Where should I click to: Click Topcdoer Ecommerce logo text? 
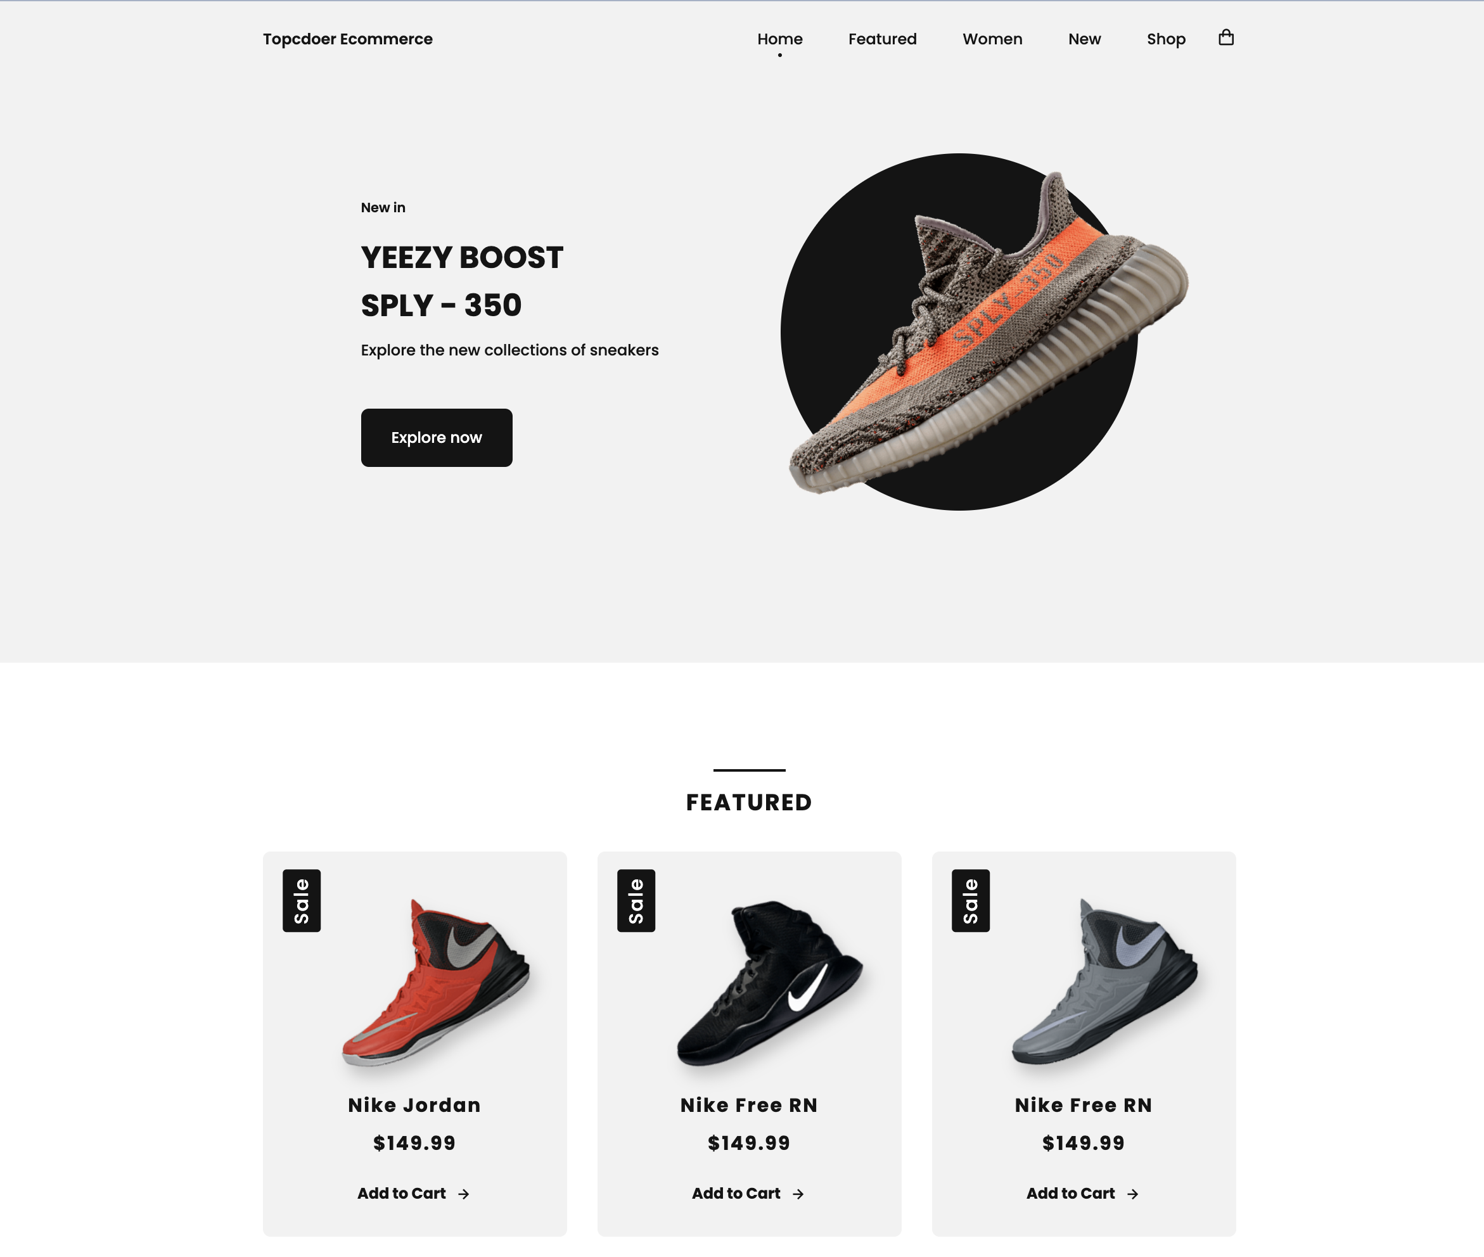347,39
